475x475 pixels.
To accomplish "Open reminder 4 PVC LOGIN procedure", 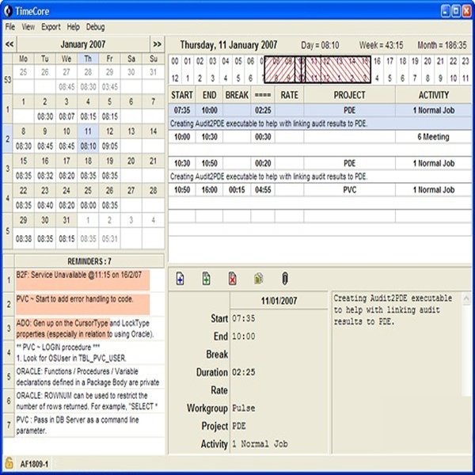I will [x=89, y=352].
